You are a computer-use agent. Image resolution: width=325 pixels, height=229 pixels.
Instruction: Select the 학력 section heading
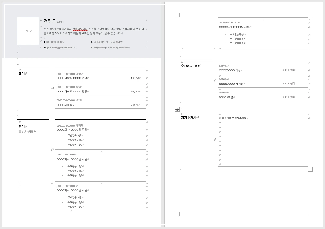21,73
